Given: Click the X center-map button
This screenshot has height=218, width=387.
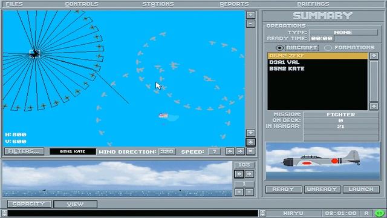Looking at the screenshot, I should point(250,151).
